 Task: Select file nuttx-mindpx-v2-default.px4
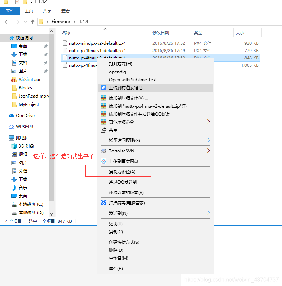point(97,43)
